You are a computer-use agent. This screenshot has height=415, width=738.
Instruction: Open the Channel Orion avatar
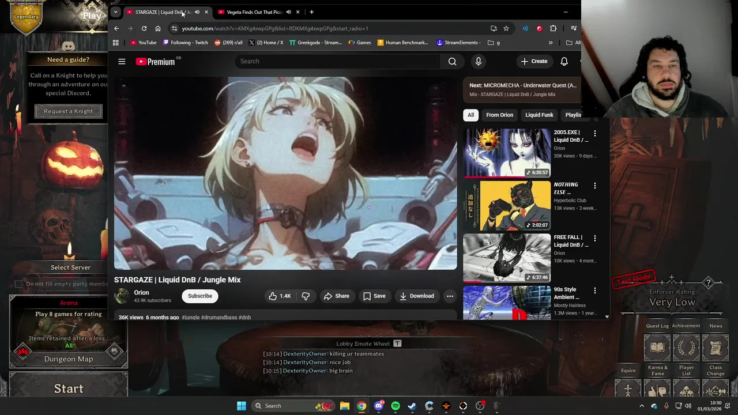pyautogui.click(x=122, y=296)
